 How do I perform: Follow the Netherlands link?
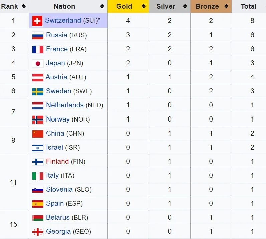65,105
